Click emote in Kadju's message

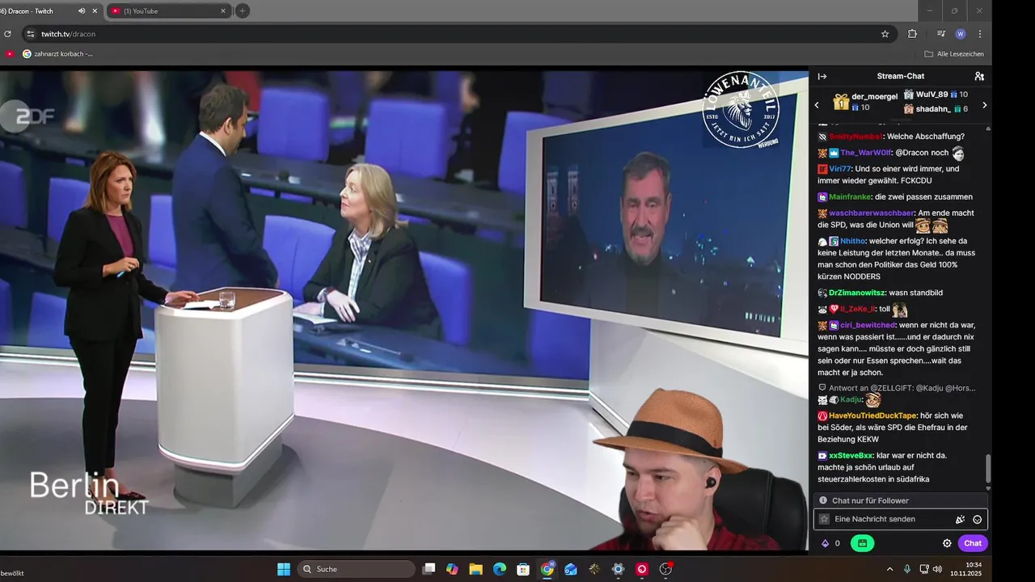coord(873,399)
